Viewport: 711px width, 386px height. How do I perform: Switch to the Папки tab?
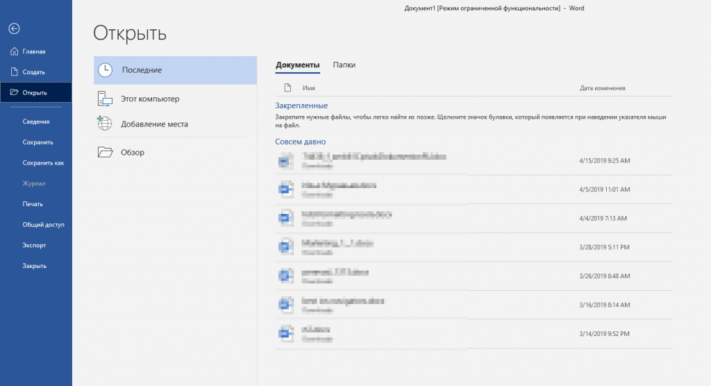(x=344, y=65)
